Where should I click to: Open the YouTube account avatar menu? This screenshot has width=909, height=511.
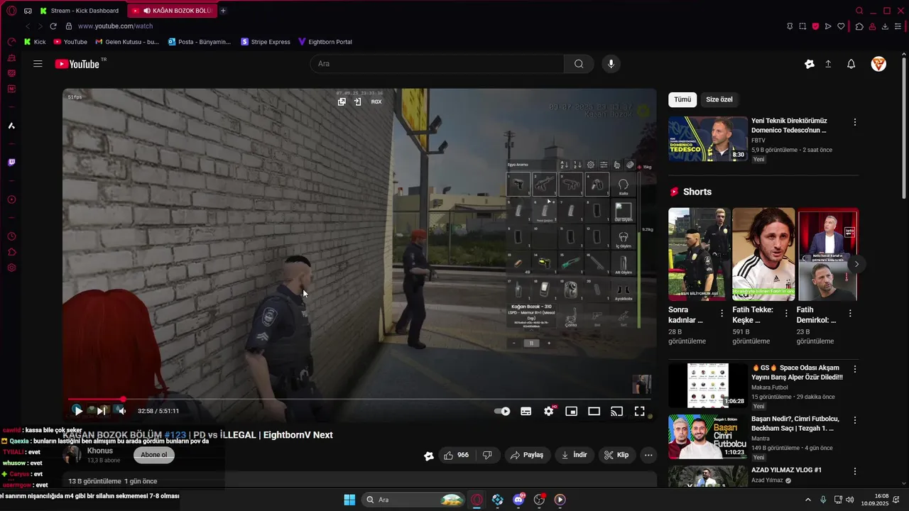(x=878, y=64)
